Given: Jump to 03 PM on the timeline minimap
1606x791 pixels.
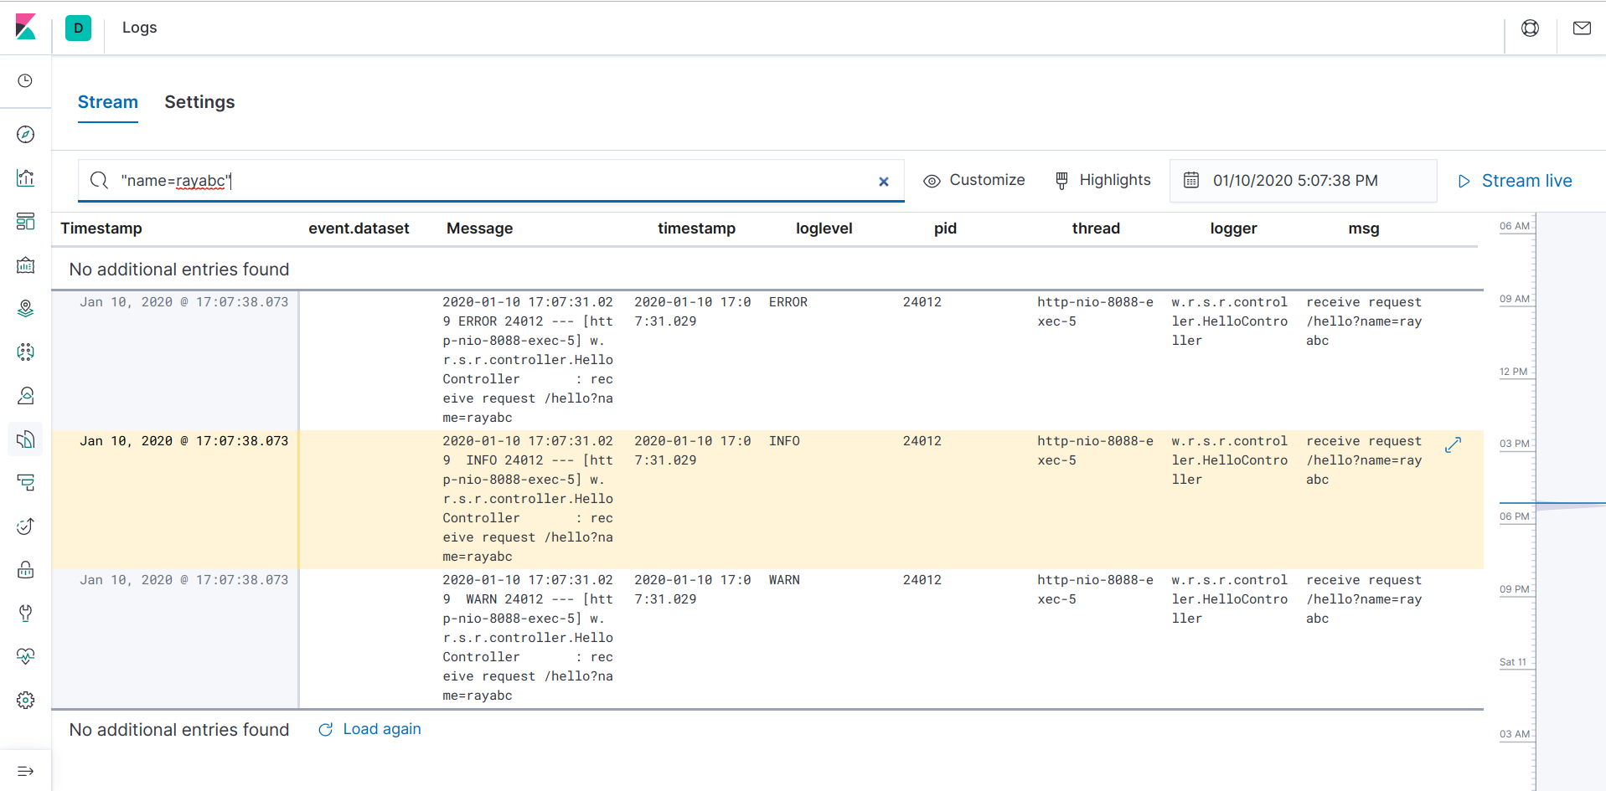Looking at the screenshot, I should pyautogui.click(x=1515, y=444).
